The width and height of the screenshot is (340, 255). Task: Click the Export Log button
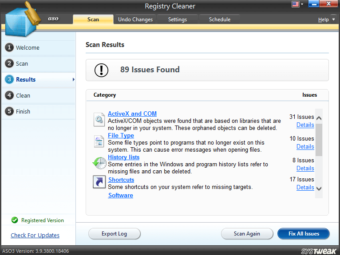pos(114,234)
